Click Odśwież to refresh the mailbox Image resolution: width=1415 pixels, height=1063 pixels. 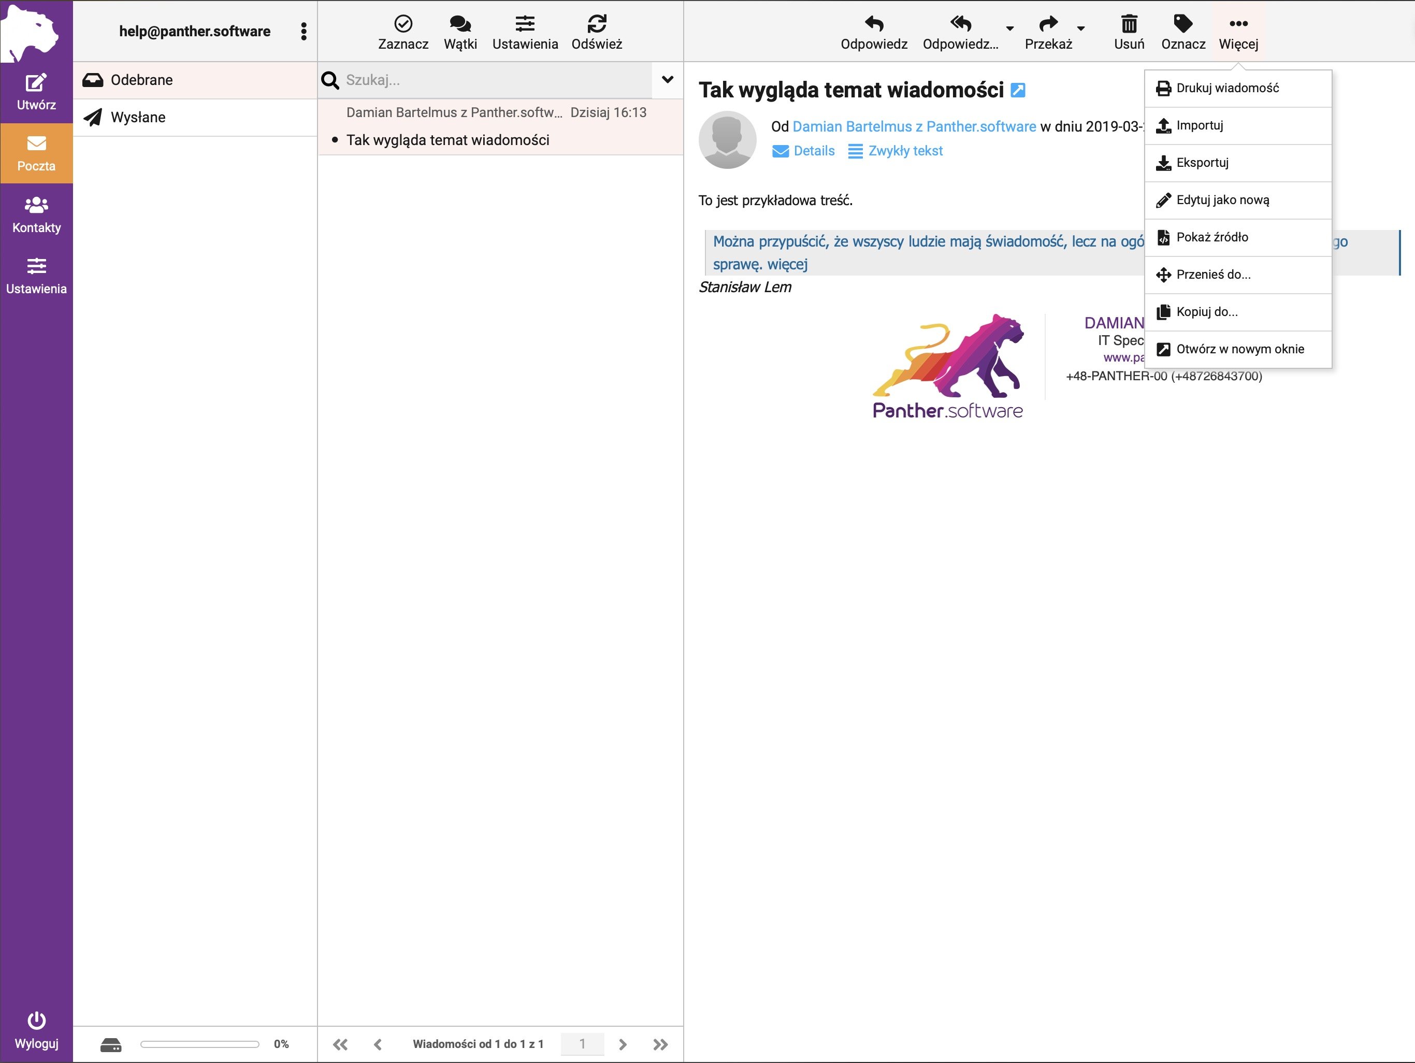tap(596, 32)
